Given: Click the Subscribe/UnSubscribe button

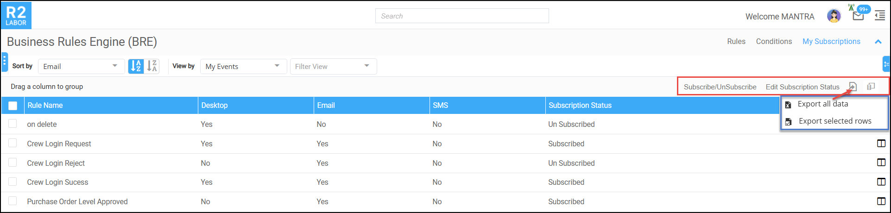Looking at the screenshot, I should [720, 87].
